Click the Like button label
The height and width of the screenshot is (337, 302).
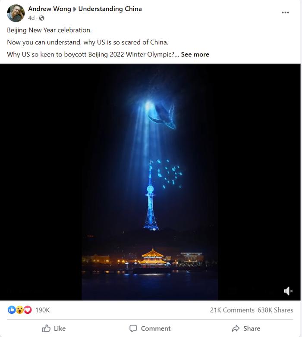pos(60,328)
